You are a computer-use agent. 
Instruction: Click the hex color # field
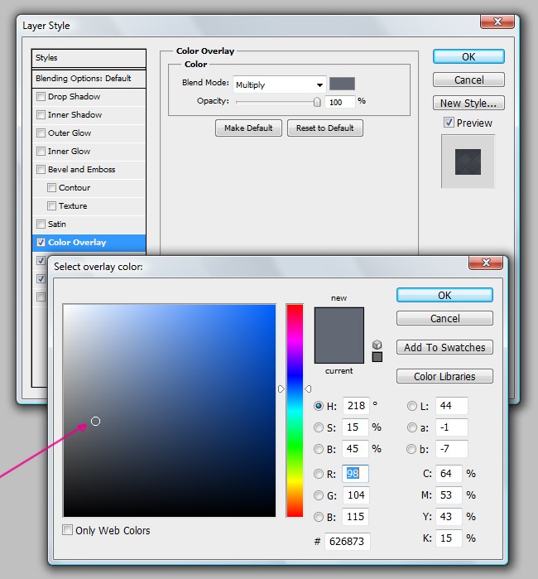coord(348,542)
